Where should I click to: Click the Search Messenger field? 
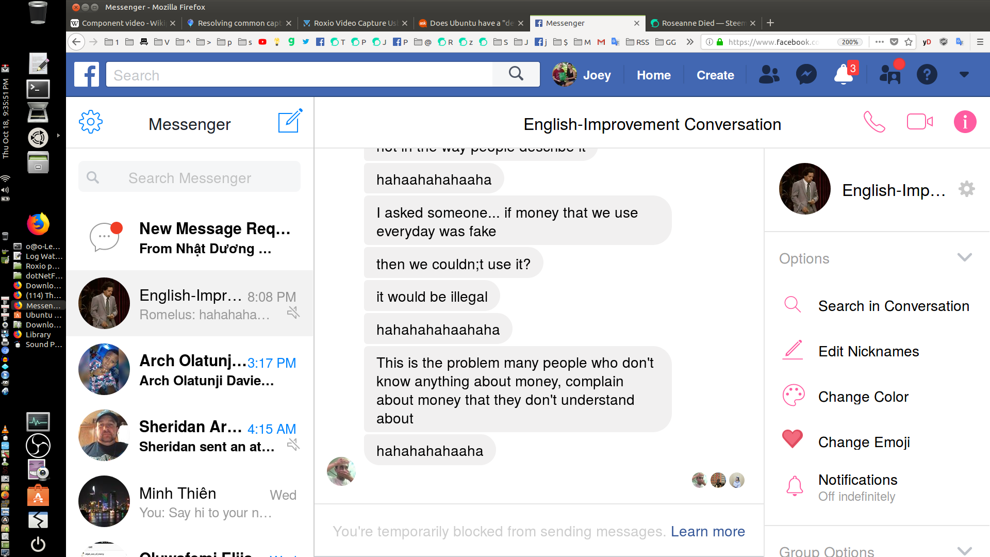coord(189,177)
